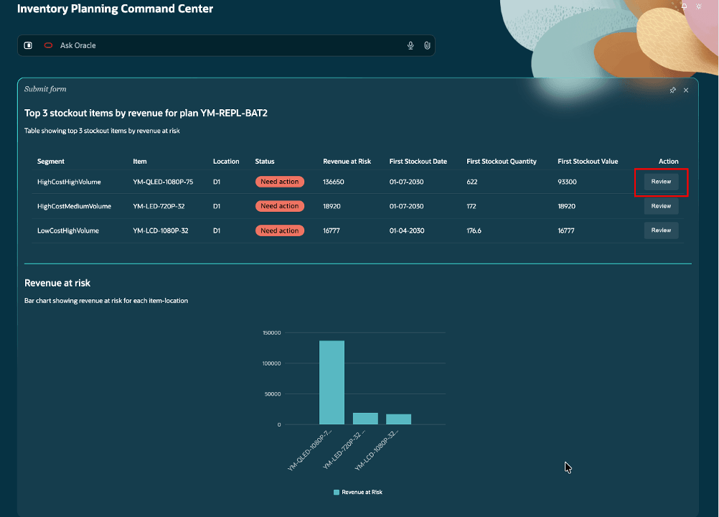
Task: Review the YM-LED-720P-32 item
Action: tap(661, 206)
